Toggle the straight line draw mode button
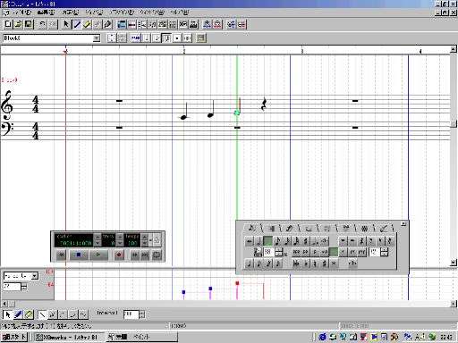This screenshot has height=343, width=458. pyautogui.click(x=43, y=314)
